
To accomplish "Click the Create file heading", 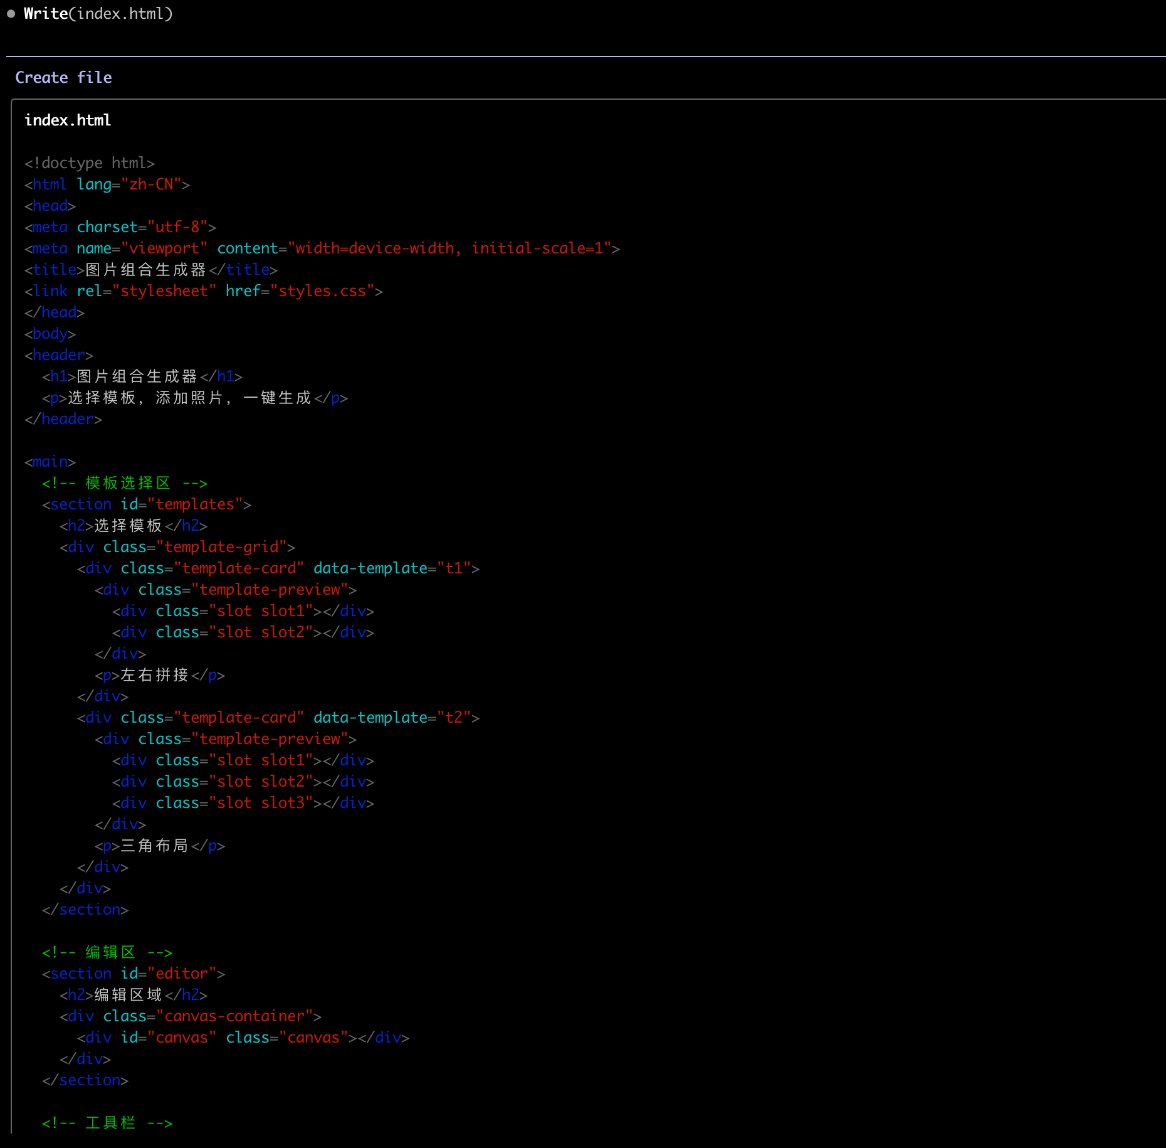I will [63, 77].
